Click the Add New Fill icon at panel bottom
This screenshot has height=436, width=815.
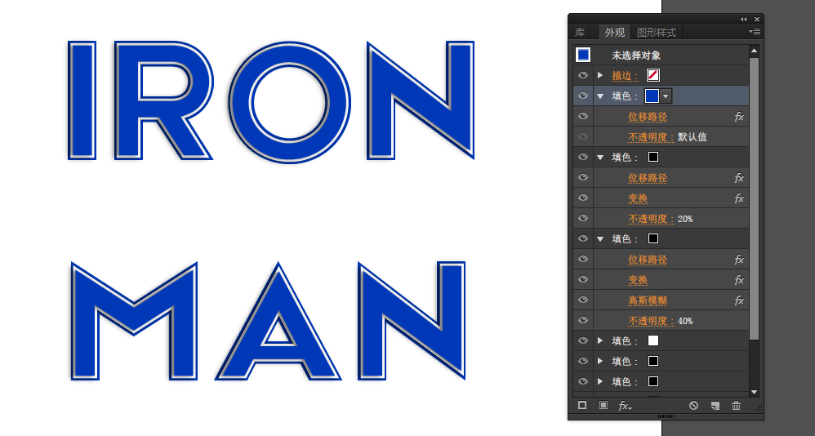[x=603, y=405]
